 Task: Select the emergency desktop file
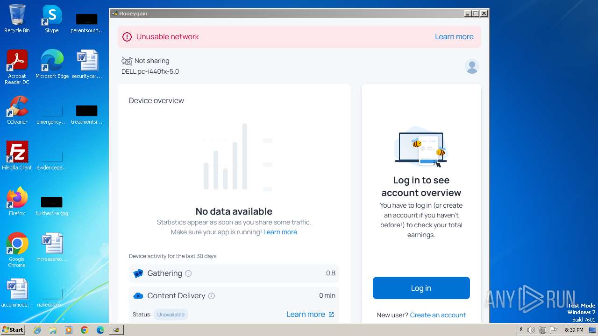(52, 114)
